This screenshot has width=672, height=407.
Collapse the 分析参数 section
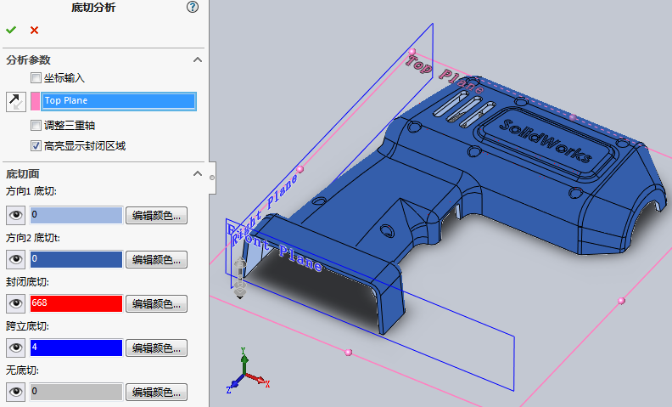198,59
